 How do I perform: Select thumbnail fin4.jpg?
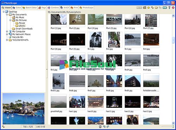tap(151, 39)
